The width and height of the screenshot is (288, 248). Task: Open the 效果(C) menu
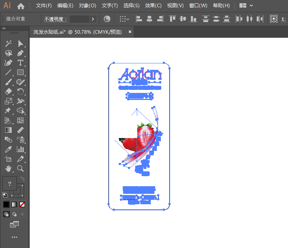click(153, 6)
